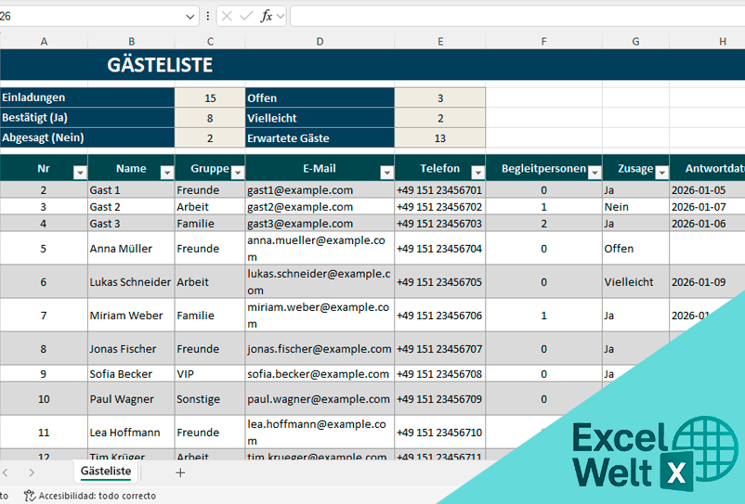Click jonas.fischer@example.com email cell
Screen dimensions: 745x504
click(320, 349)
